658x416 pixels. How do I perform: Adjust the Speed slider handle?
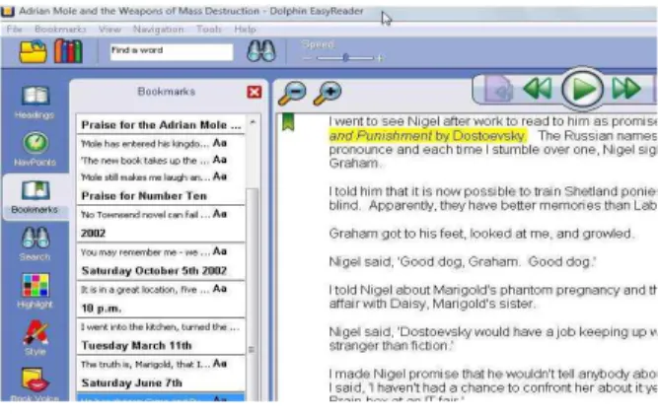(x=345, y=57)
